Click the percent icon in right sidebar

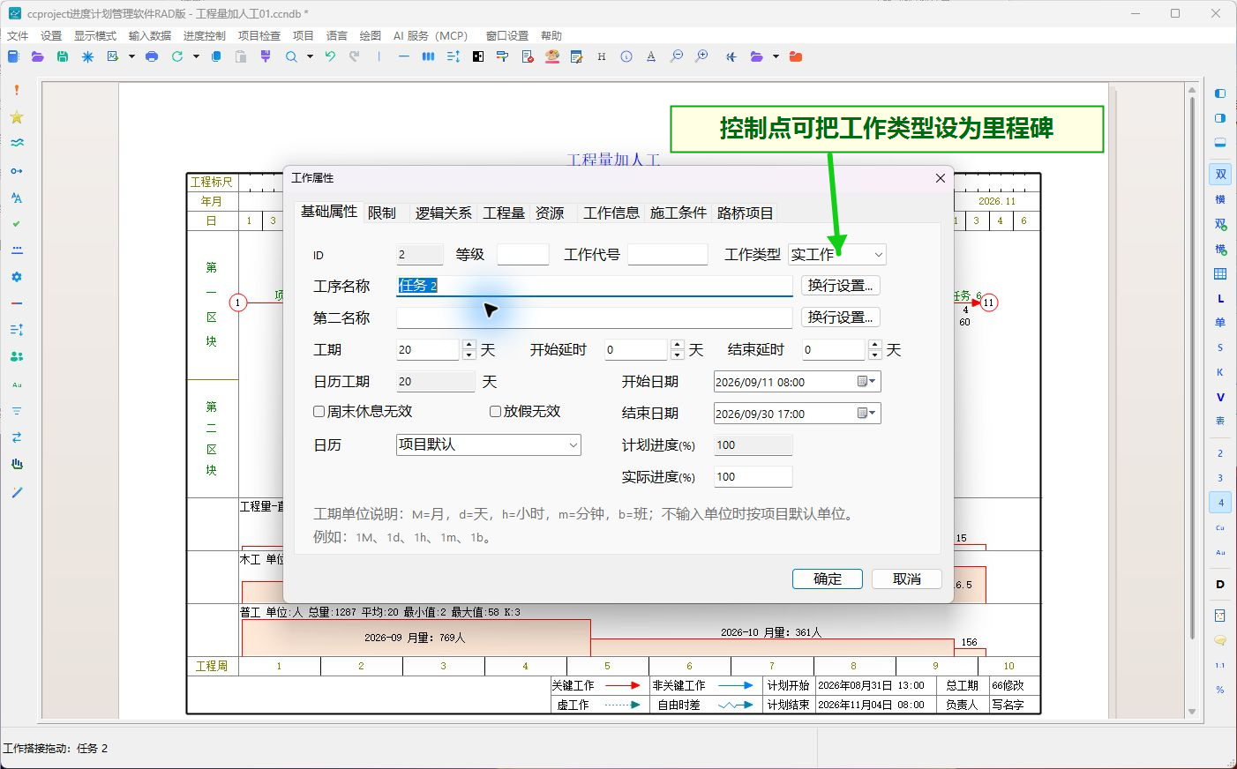point(1220,690)
